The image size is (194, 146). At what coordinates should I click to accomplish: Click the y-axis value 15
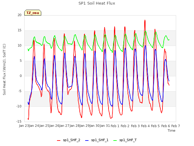pyautogui.click(x=19, y=30)
